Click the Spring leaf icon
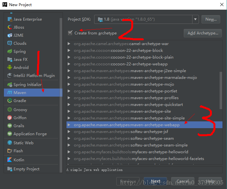The image size is (227, 189). point(10,51)
